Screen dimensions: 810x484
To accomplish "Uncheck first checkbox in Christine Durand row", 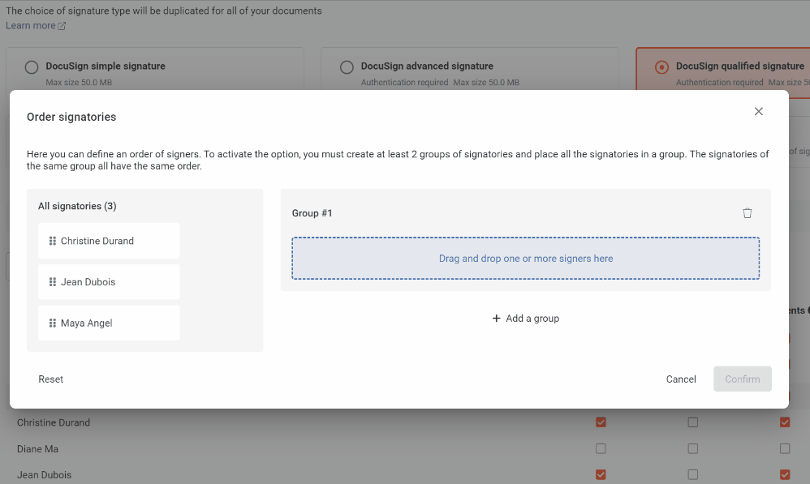I will coord(601,422).
